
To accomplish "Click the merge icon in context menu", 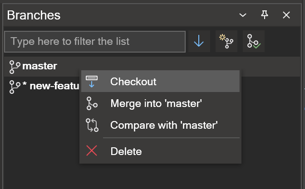I will click(92, 103).
